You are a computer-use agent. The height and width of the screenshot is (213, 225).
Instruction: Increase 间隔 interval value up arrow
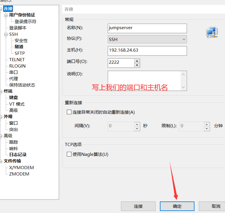(137, 124)
